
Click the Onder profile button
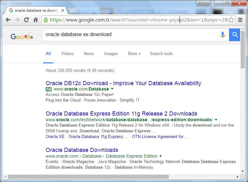click(203, 3)
